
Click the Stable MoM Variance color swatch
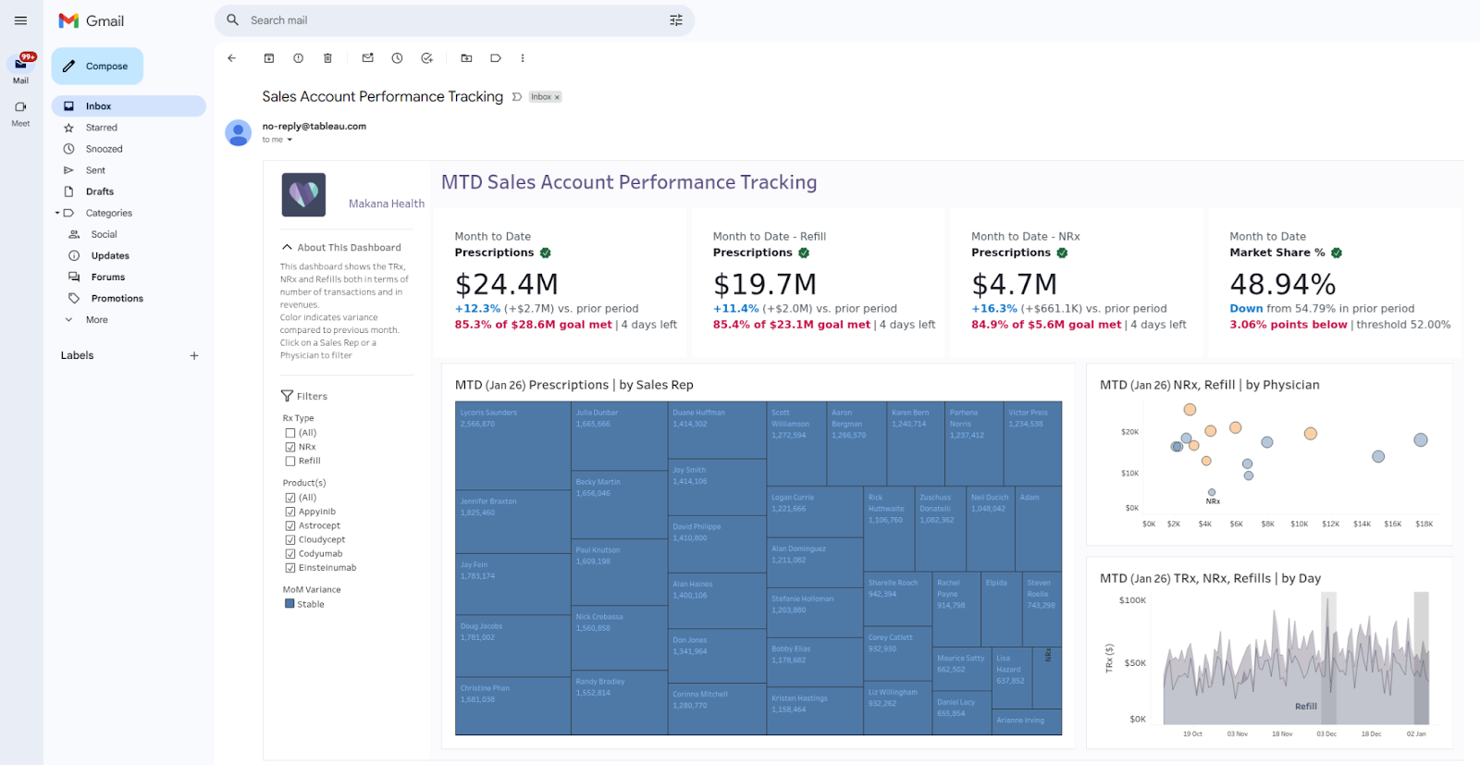(x=290, y=604)
